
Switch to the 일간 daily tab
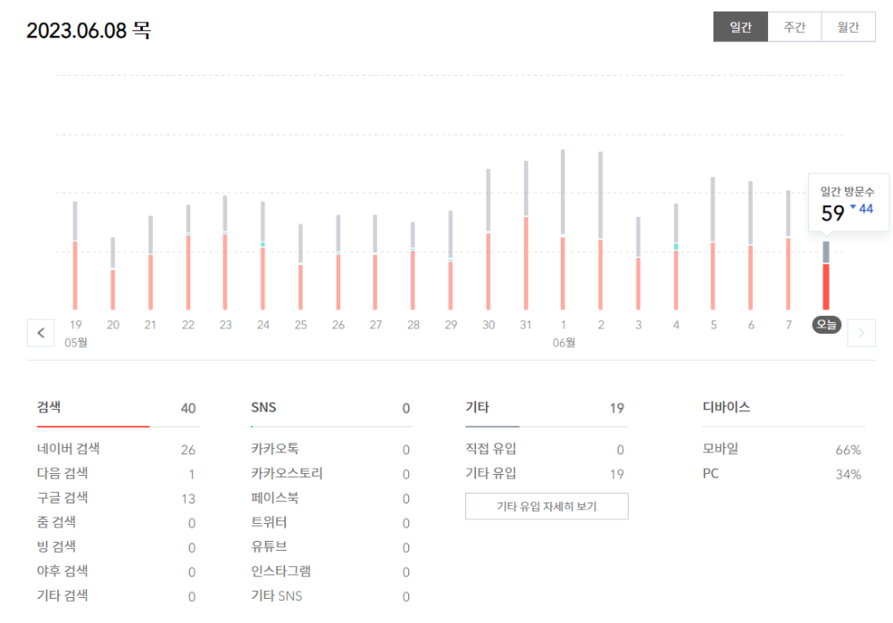740,27
